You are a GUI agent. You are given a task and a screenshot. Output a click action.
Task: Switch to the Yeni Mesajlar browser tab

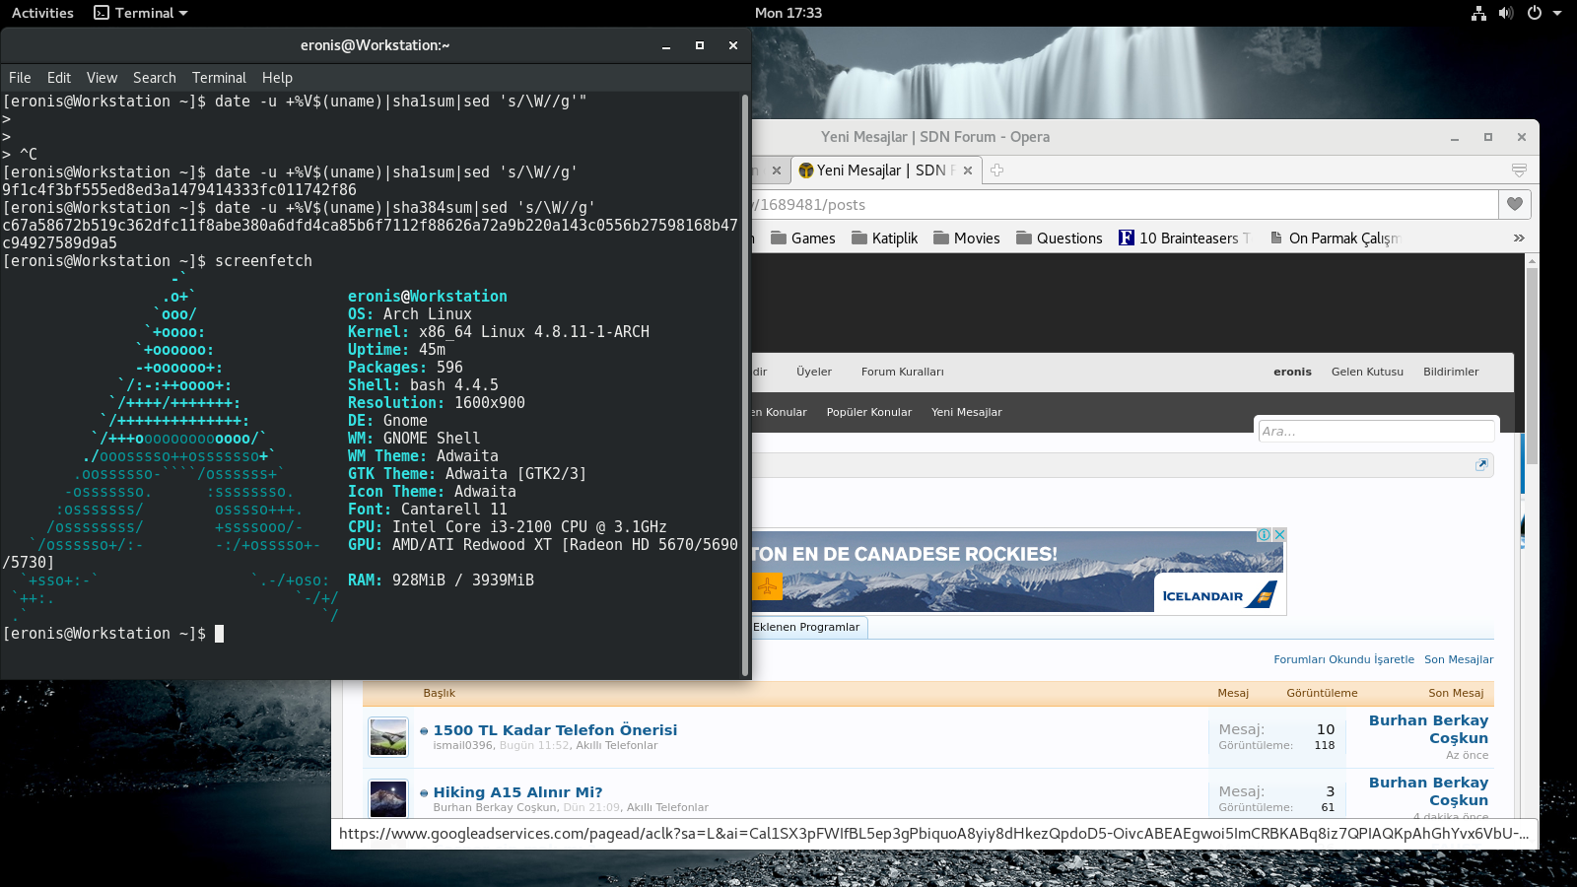tap(872, 171)
